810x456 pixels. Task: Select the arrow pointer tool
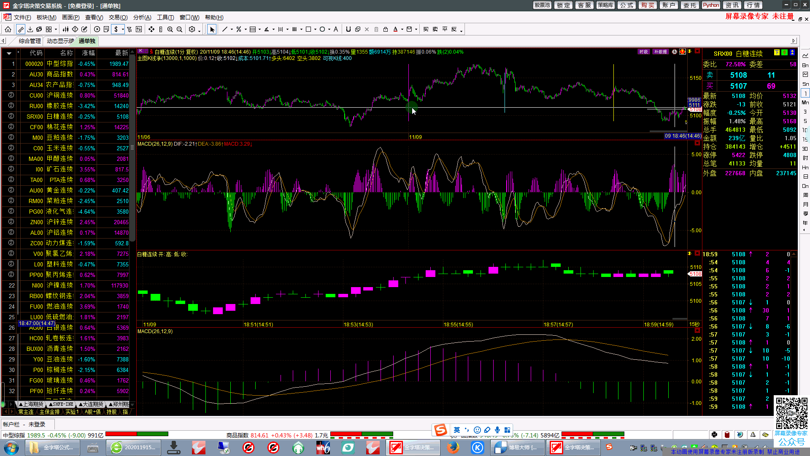[x=212, y=29]
